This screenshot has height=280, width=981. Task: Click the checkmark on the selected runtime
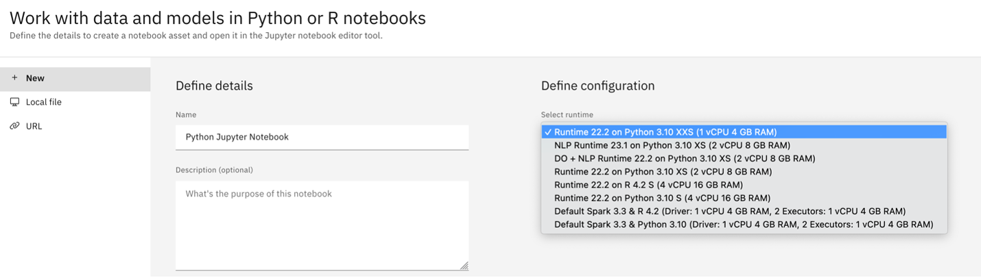(547, 132)
